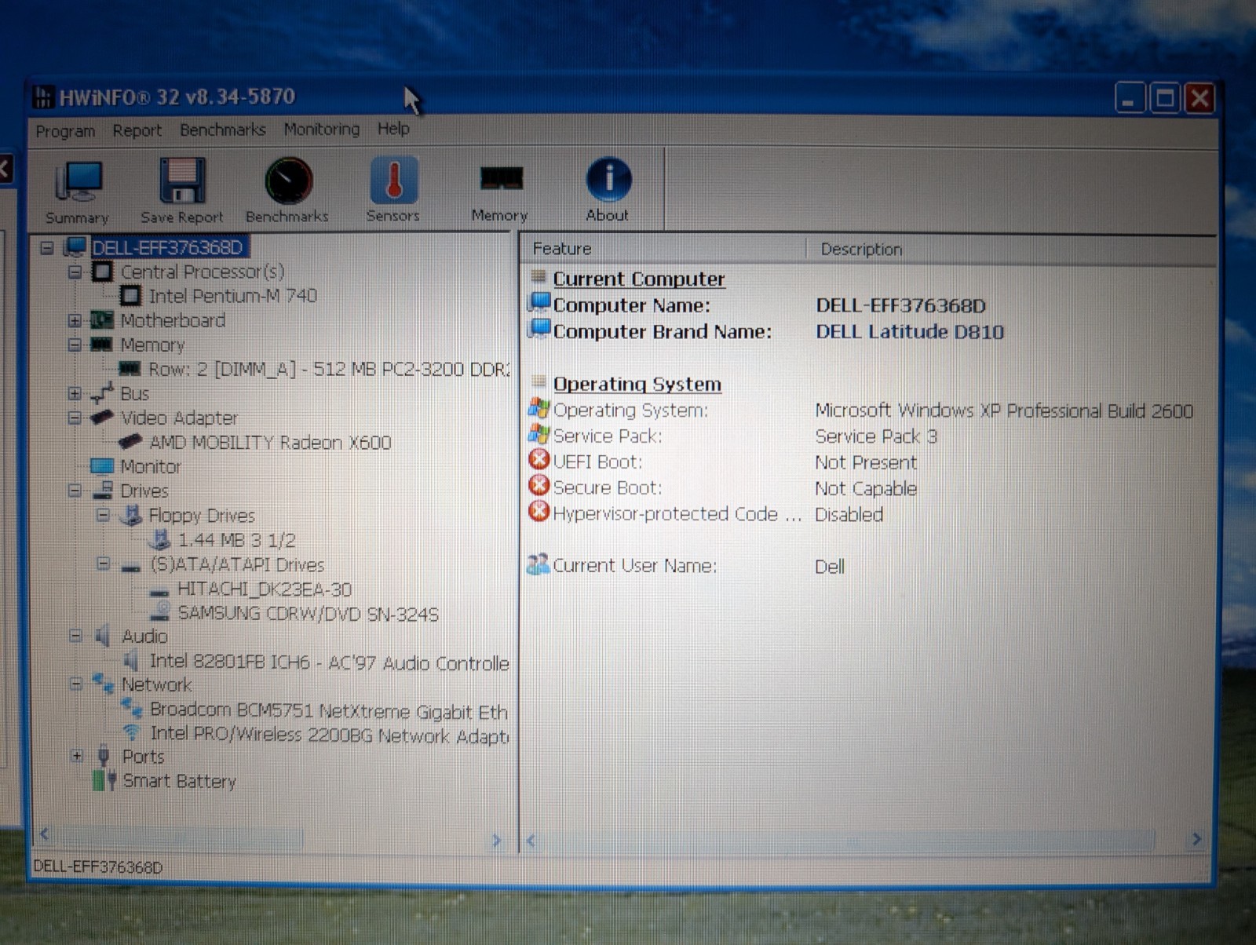This screenshot has width=1256, height=945.
Task: Minimize the HWiNFO window
Action: [x=1130, y=99]
